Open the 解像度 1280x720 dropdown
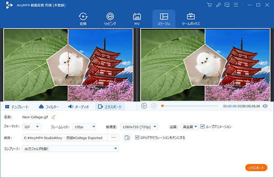 tap(139, 127)
